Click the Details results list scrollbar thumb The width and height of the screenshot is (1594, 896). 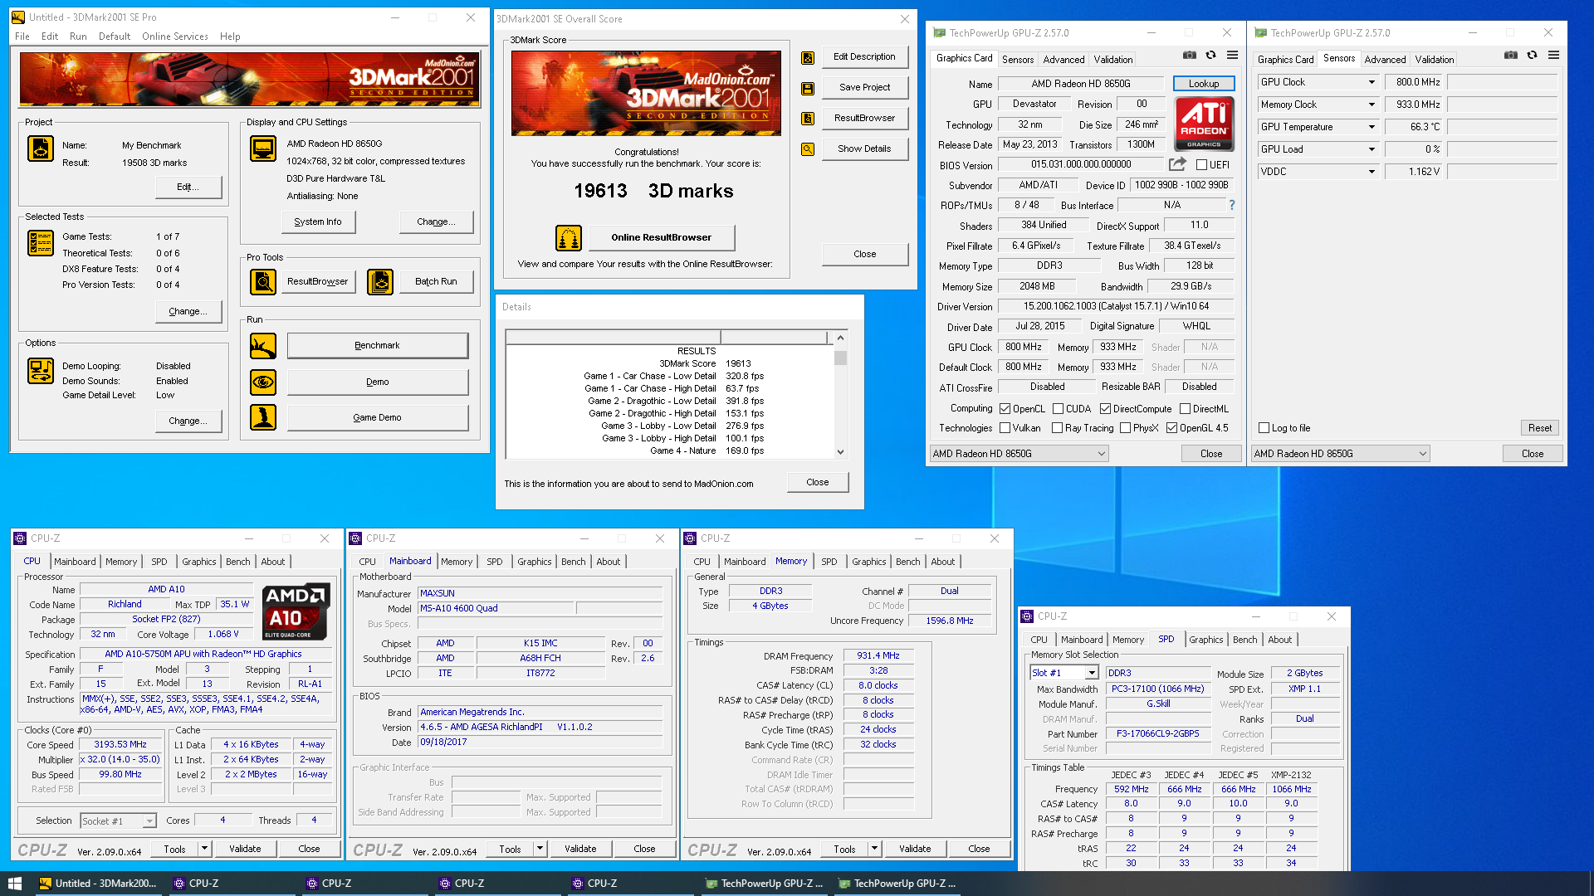point(840,358)
